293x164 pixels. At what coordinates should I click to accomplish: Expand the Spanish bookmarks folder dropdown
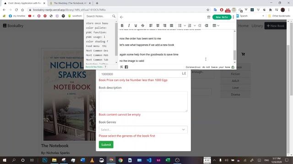pyautogui.click(x=263, y=16)
